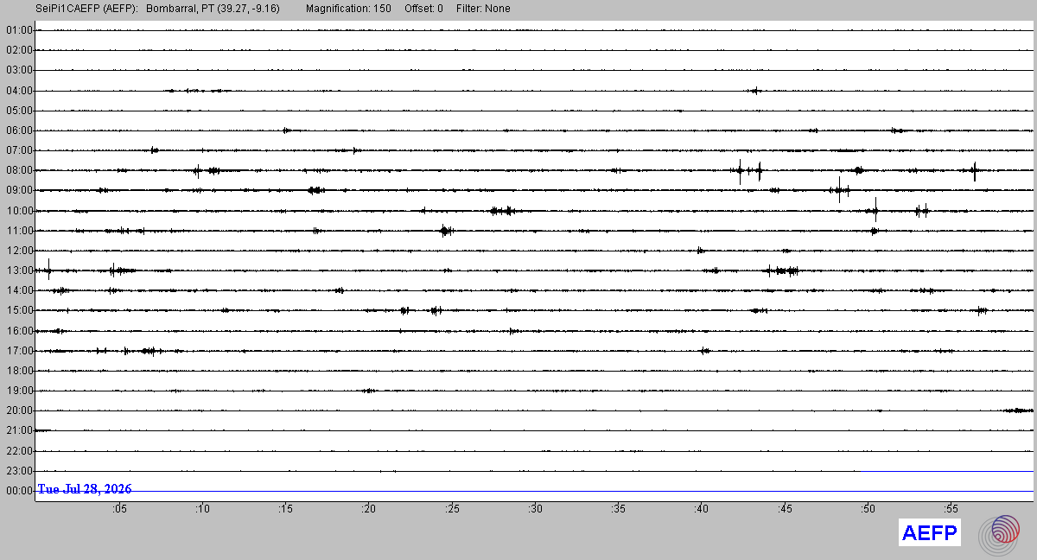
Task: Click the 'Tue Jul 28, 2026' date text
Action: point(85,489)
